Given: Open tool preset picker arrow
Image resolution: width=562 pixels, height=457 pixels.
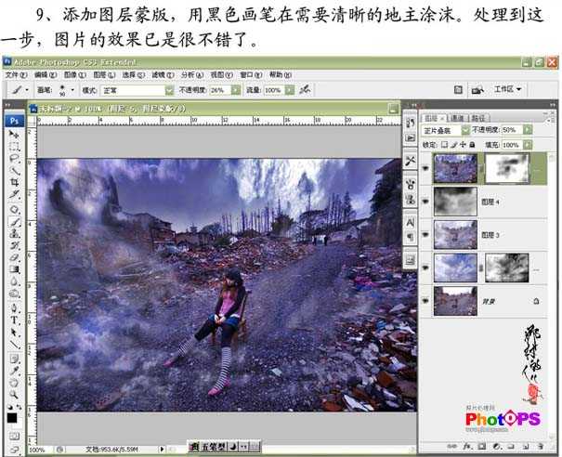Looking at the screenshot, I should coord(27,89).
